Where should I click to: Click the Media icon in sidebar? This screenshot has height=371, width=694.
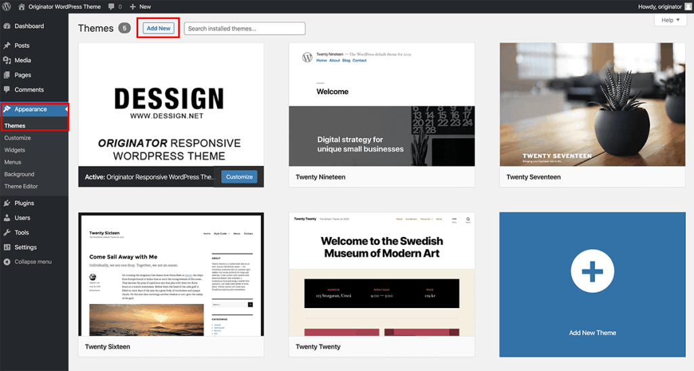click(7, 60)
